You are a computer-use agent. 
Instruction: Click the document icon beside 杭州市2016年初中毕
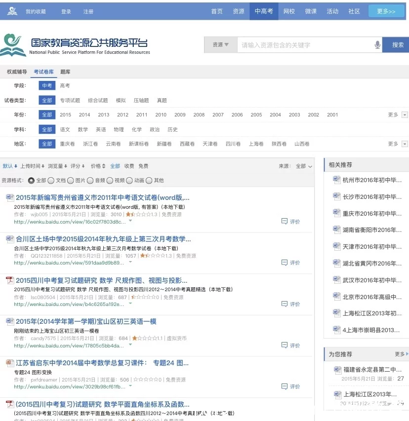pos(336,180)
